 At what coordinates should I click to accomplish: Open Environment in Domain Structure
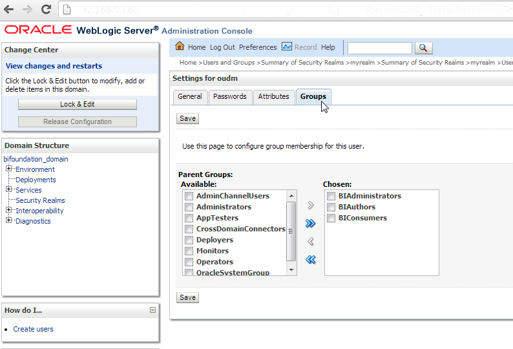(35, 169)
